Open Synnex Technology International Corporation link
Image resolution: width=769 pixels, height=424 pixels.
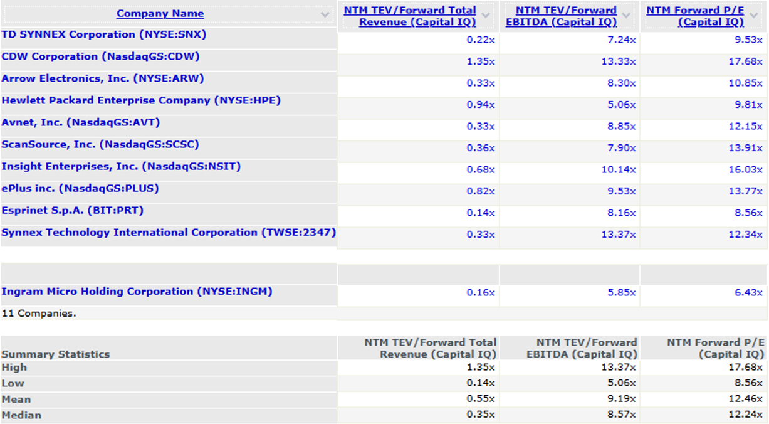169,232
